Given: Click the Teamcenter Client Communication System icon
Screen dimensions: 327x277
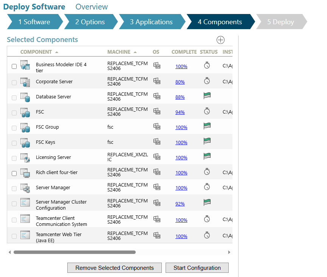Looking at the screenshot, I should 25,219.
